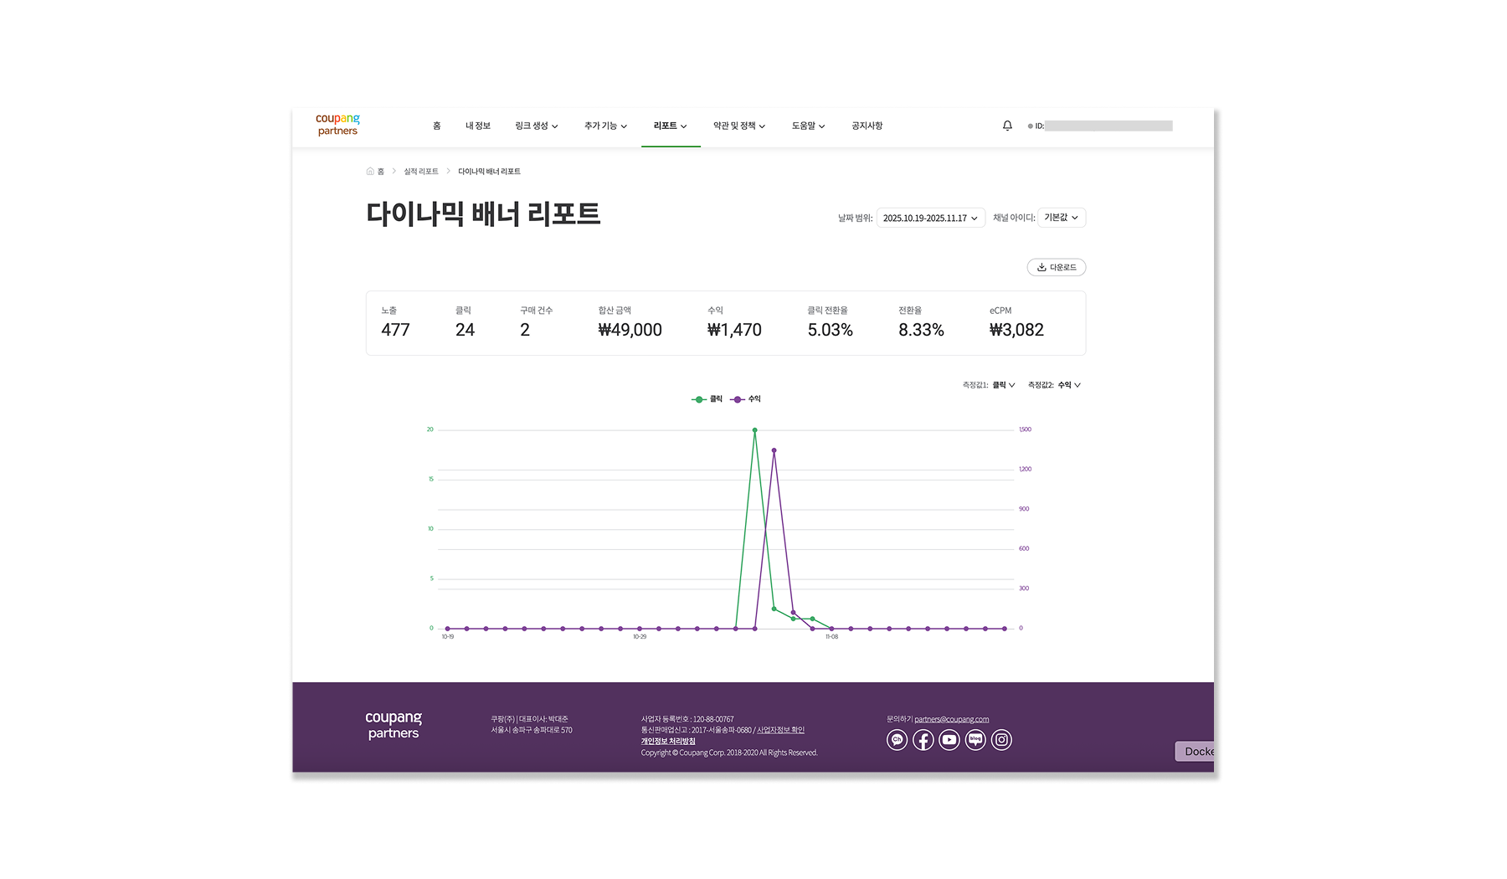Open the 측정값2 수익 metric dropdown
1507x879 pixels.
coord(1068,385)
